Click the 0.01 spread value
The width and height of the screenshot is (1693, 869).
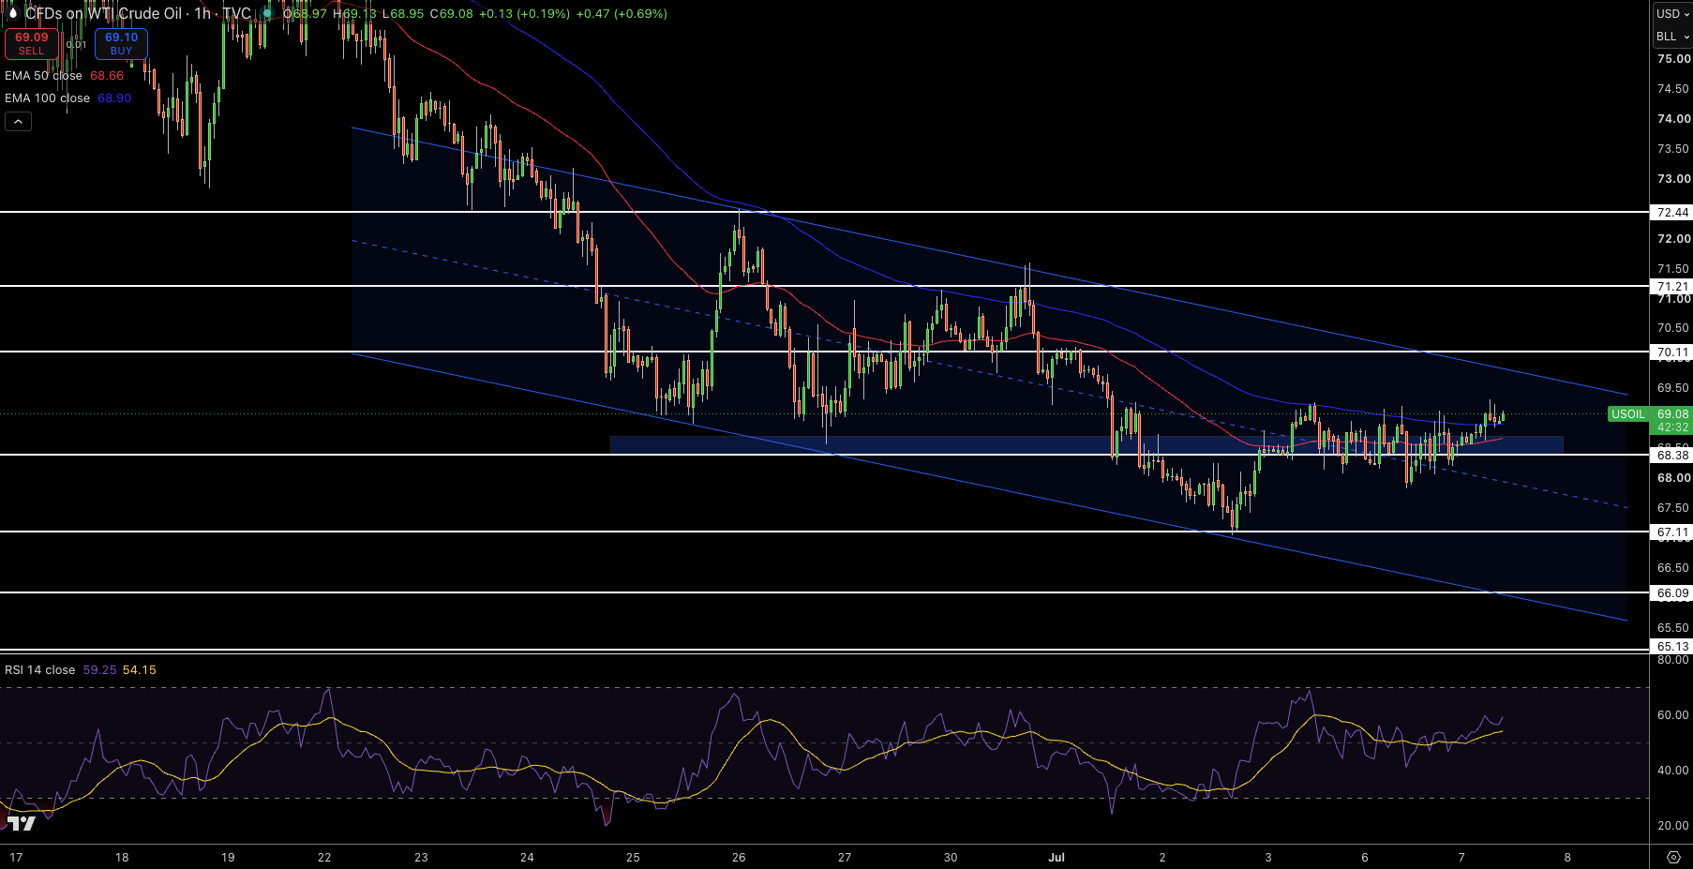[77, 44]
